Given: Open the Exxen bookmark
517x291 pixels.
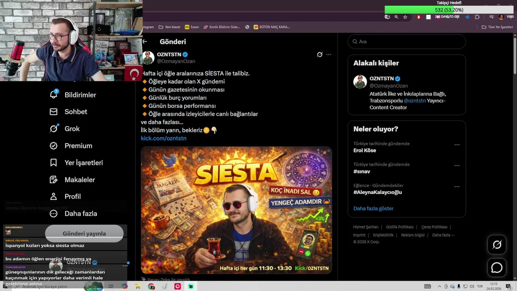Looking at the screenshot, I should (192, 27).
